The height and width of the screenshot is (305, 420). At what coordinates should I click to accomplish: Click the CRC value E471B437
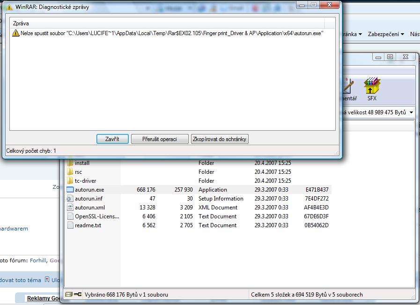coord(317,189)
